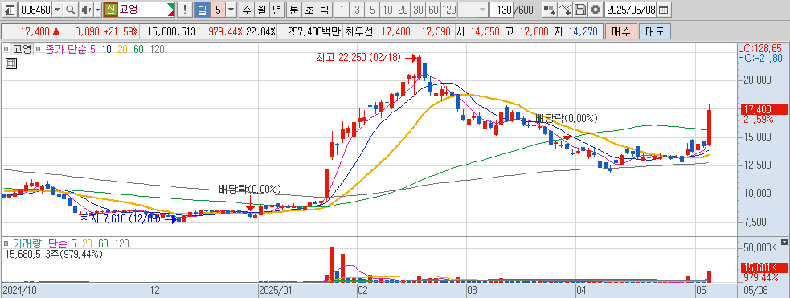Toggle the small square before 고영 label

coord(6,49)
